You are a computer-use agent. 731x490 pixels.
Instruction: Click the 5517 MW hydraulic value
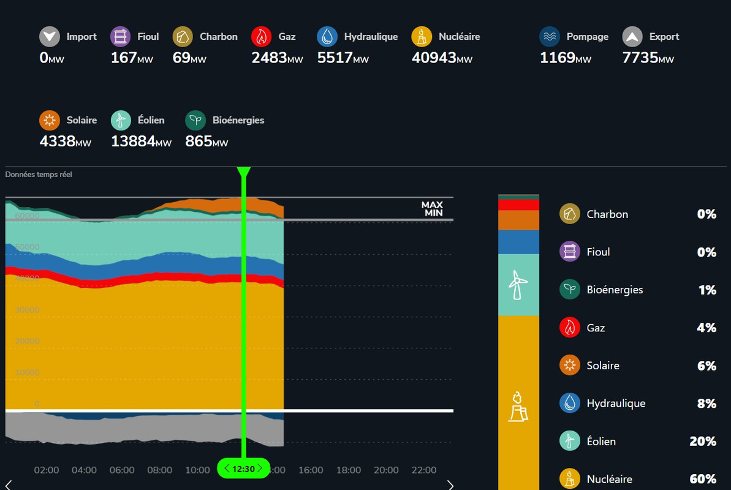coord(343,58)
